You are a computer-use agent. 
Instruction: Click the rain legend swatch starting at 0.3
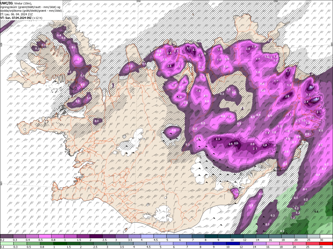20,243
